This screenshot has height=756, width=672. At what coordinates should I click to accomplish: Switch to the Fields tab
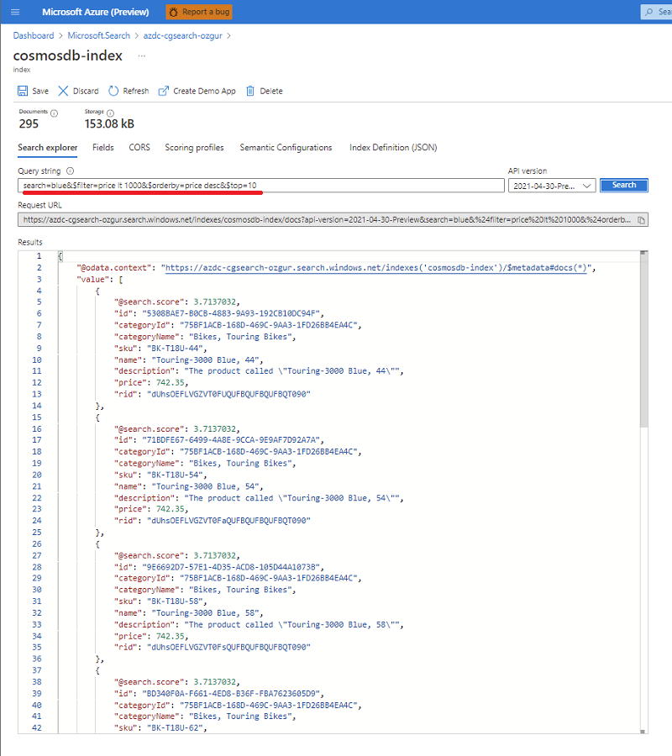click(102, 147)
